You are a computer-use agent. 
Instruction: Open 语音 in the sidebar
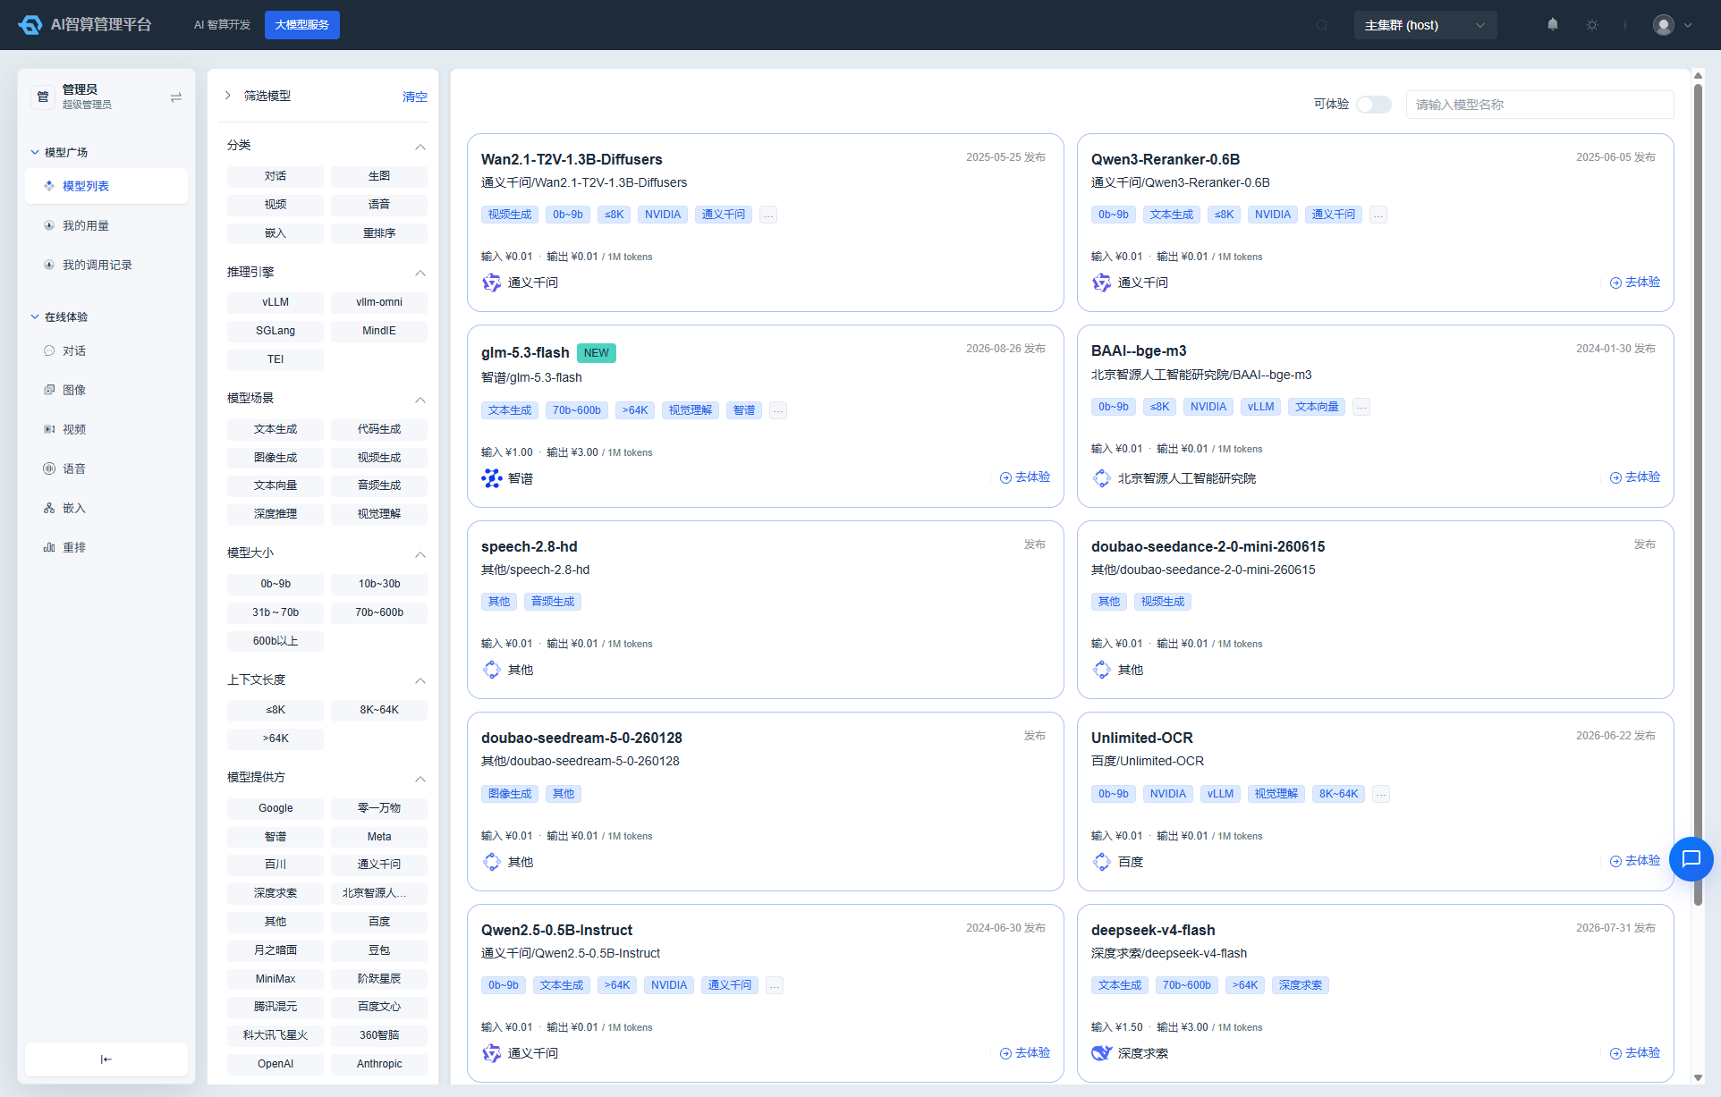coord(74,468)
